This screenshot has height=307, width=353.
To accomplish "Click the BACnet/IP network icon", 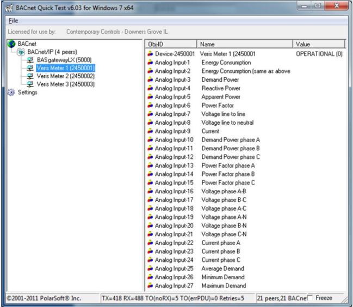I will [x=21, y=52].
